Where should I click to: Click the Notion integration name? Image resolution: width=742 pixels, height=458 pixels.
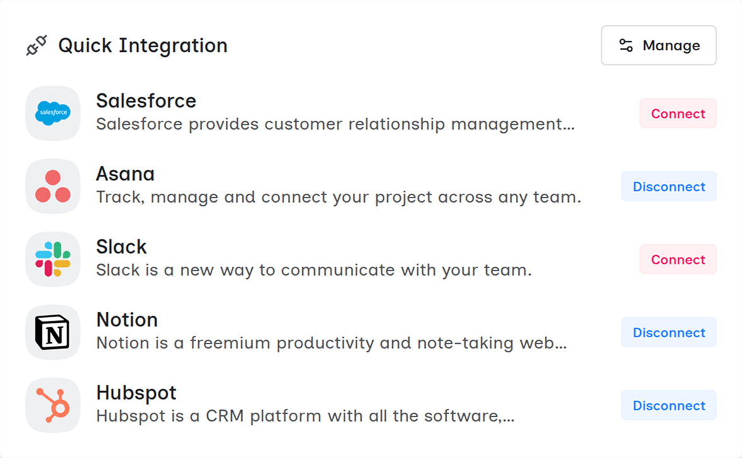click(127, 320)
